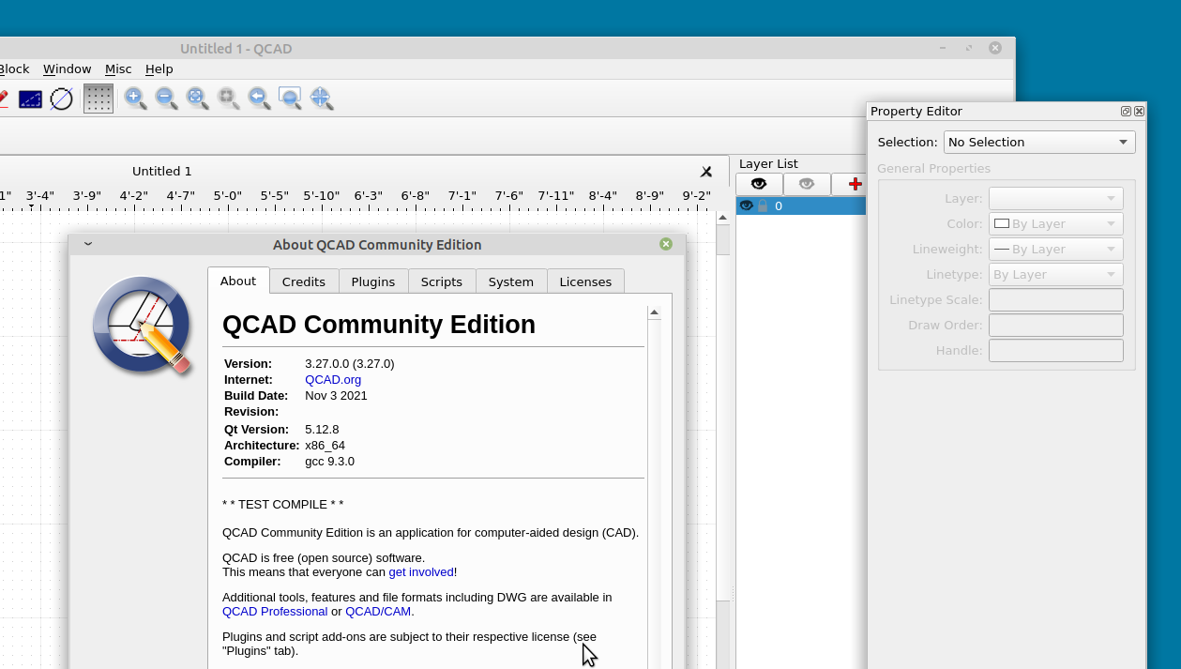1181x669 pixels.
Task: Select the Window Zoom tool
Action: (x=290, y=98)
